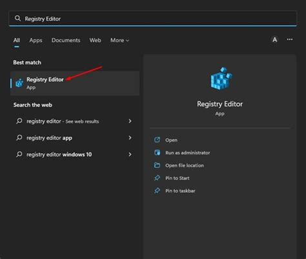
Task: Click the Open file location folder icon
Action: pos(157,165)
